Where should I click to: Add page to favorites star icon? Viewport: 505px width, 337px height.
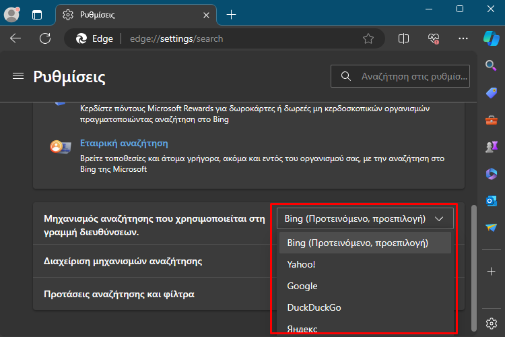[x=368, y=38]
